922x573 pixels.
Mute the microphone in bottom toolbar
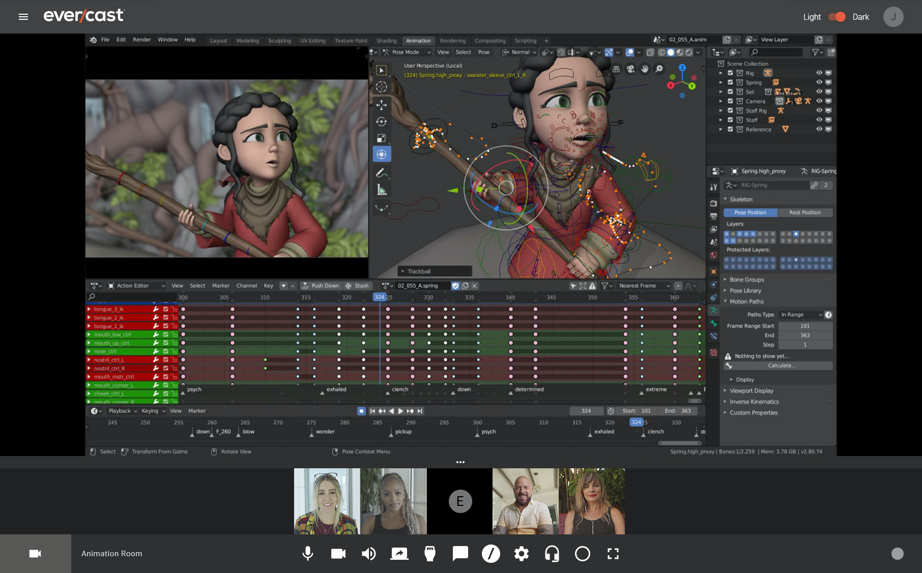click(x=308, y=554)
